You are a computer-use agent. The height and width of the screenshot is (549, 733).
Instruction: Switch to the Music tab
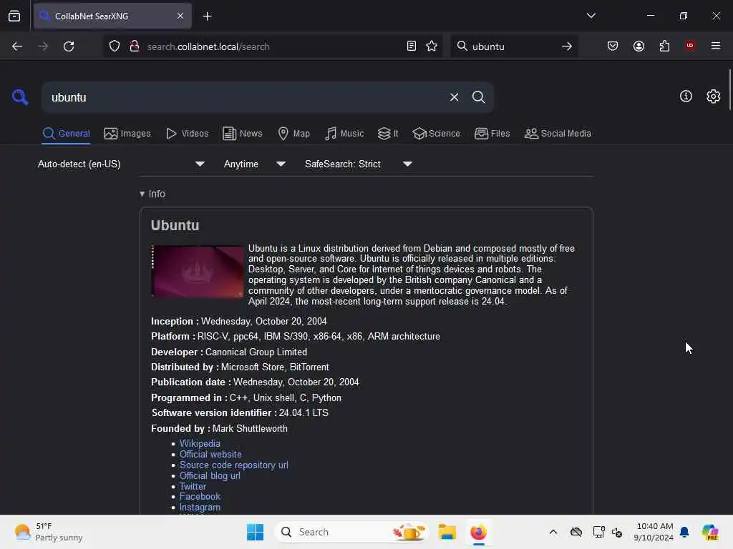[344, 134]
